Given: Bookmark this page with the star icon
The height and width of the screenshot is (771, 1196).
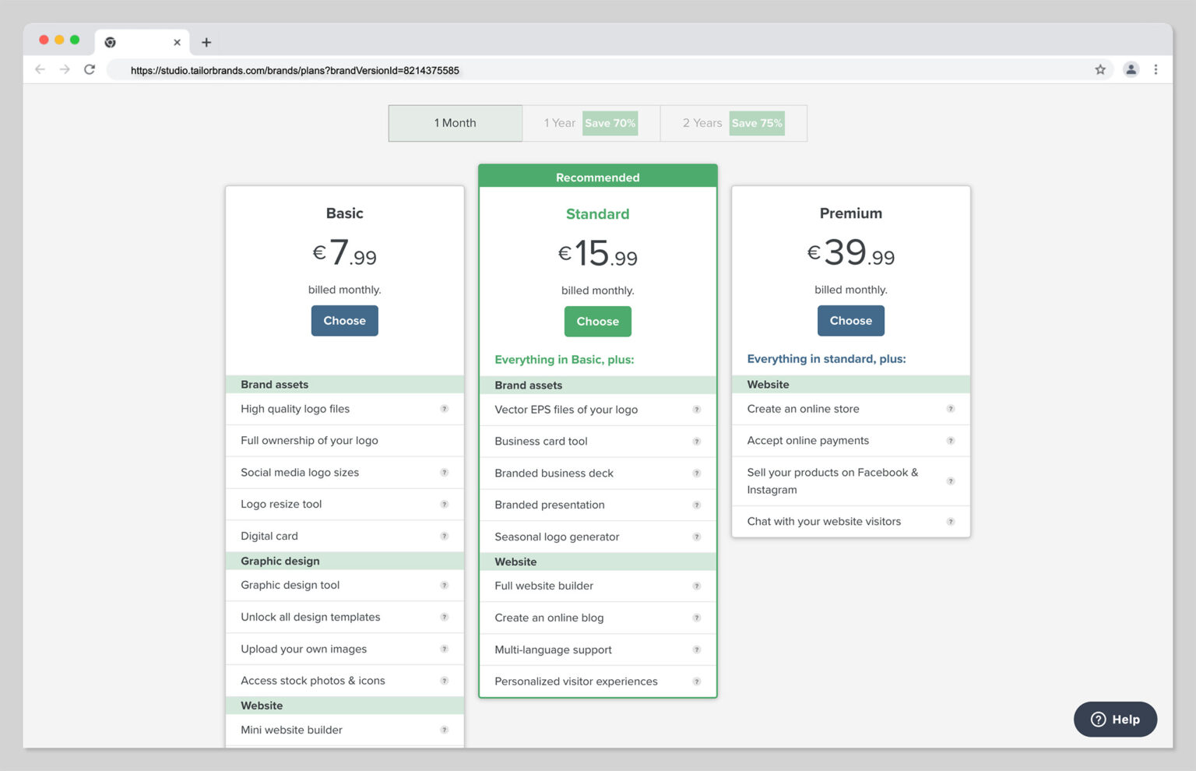Looking at the screenshot, I should point(1099,70).
